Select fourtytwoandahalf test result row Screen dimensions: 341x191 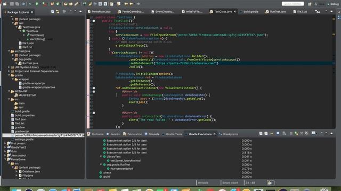click(x=121, y=169)
